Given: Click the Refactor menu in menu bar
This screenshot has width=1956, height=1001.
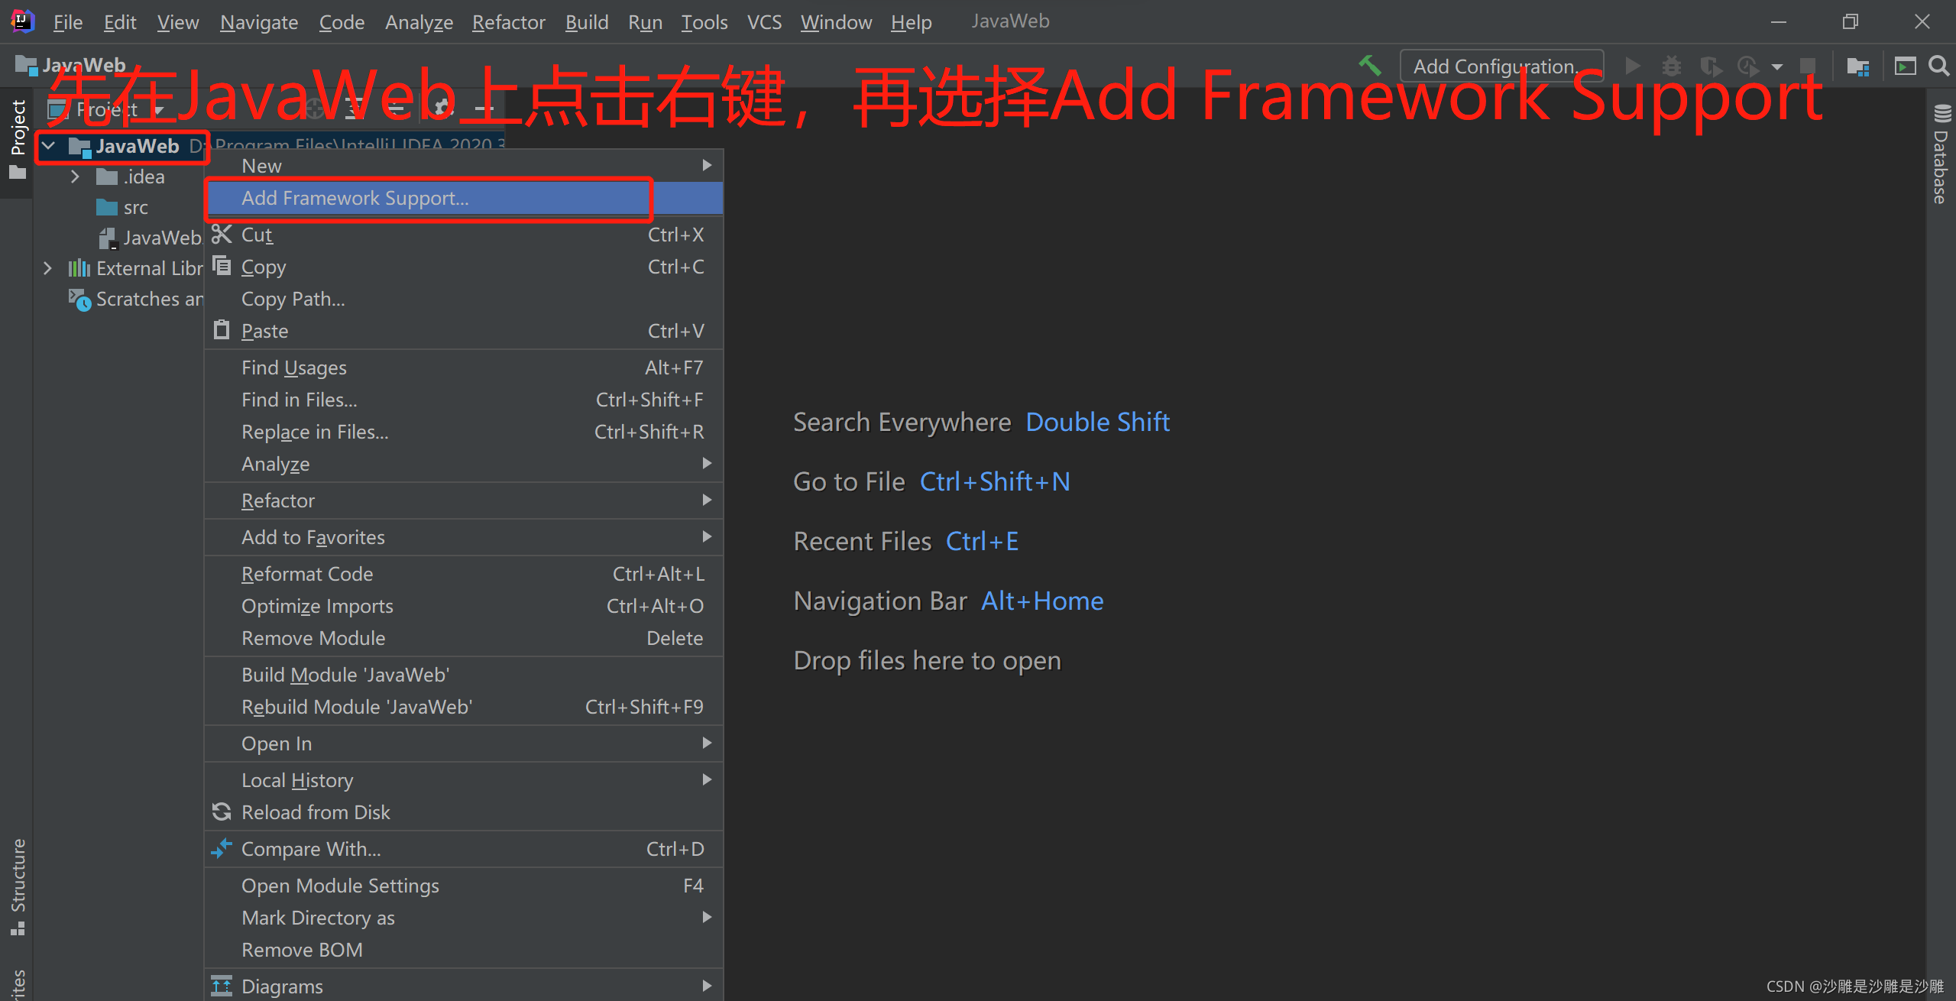Looking at the screenshot, I should (x=505, y=21).
